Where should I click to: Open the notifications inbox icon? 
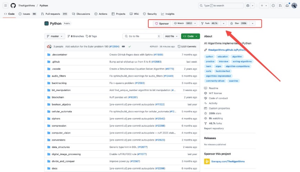287,5
